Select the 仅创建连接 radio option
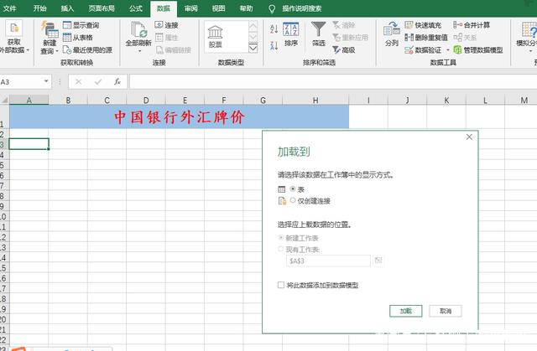537x351 pixels. click(x=293, y=201)
